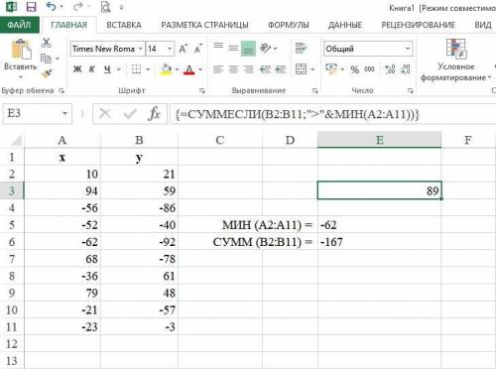The image size is (496, 369).
Task: Select cell containing -167
Action: (379, 242)
